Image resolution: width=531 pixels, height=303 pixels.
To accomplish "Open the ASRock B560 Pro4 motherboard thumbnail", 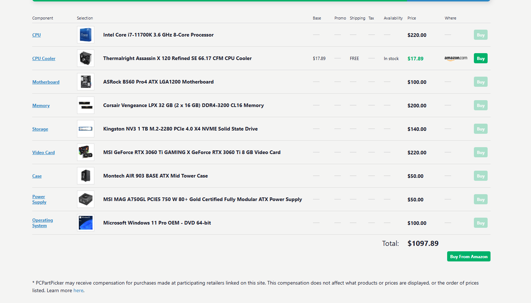I will pyautogui.click(x=86, y=82).
